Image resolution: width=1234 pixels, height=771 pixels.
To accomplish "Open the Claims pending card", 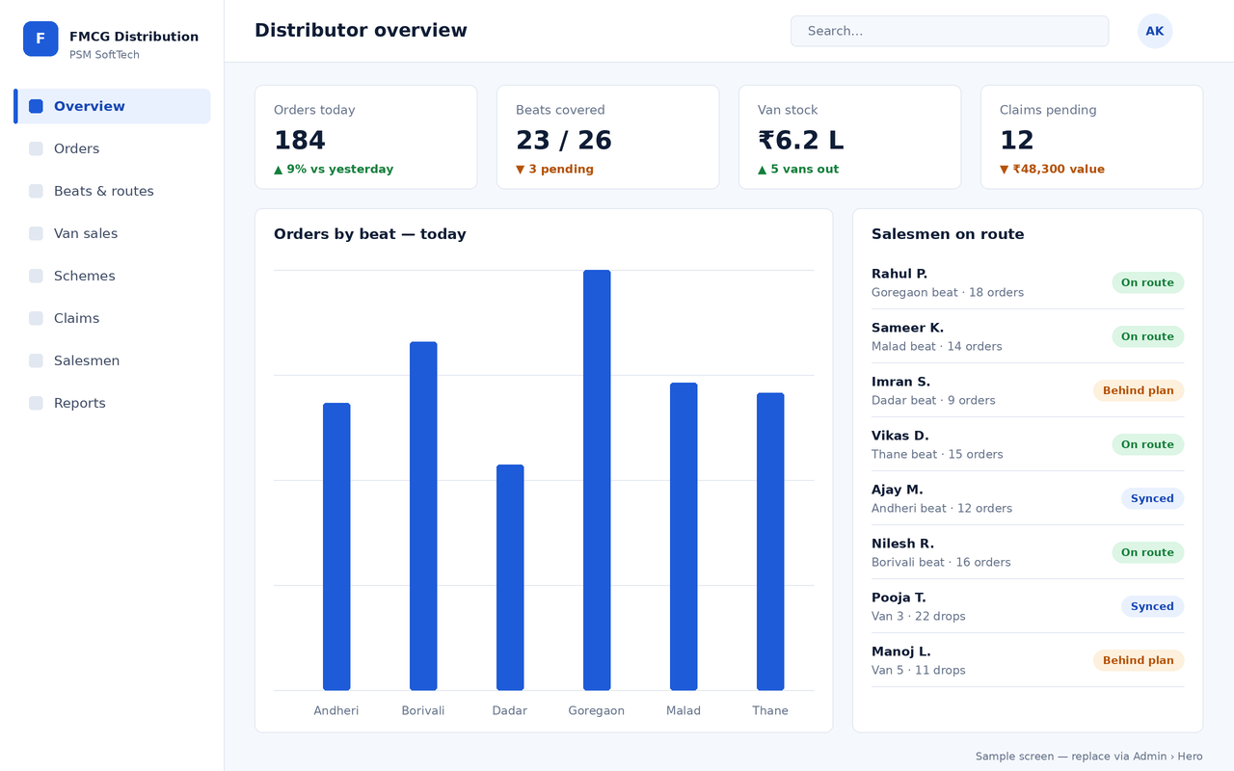I will [1092, 137].
